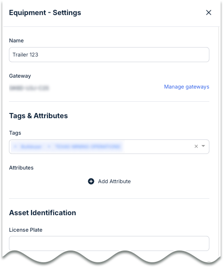Click the License Plate label

(26, 230)
